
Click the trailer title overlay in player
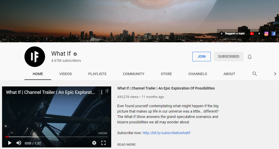[50, 92]
